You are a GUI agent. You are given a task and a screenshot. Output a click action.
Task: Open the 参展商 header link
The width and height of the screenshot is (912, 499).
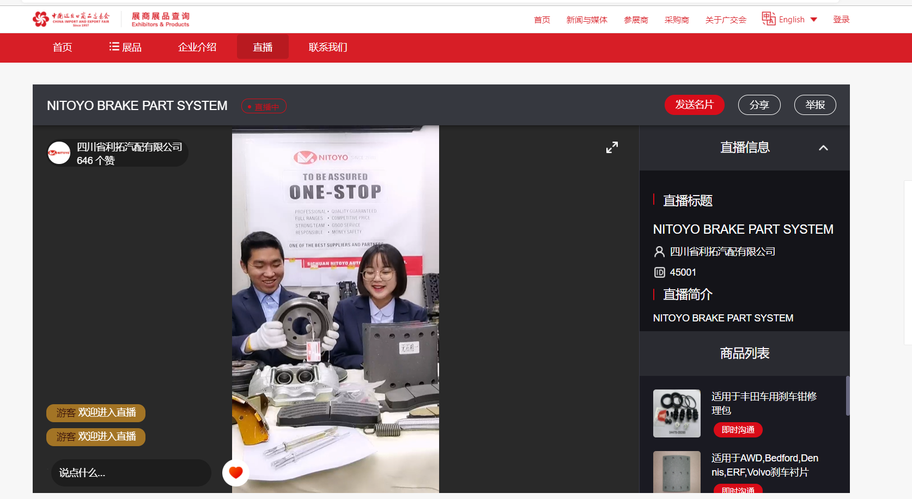(x=636, y=20)
